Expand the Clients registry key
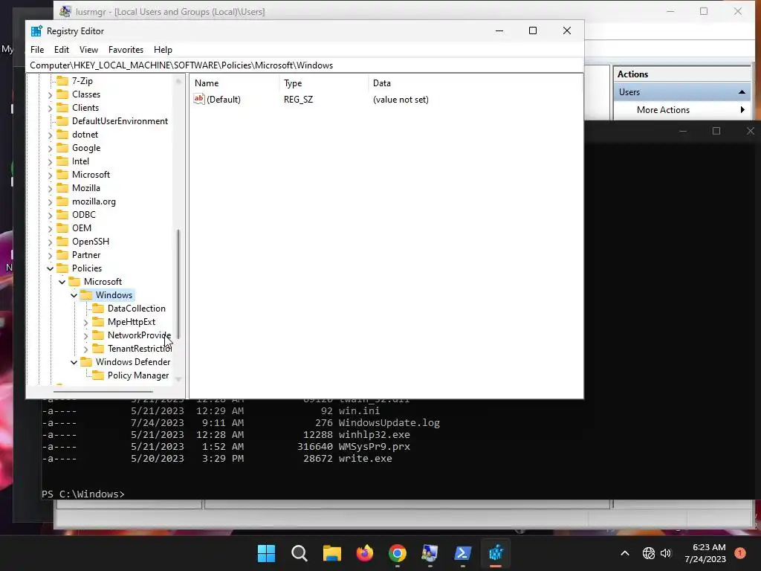This screenshot has height=571, width=761. [x=50, y=109]
